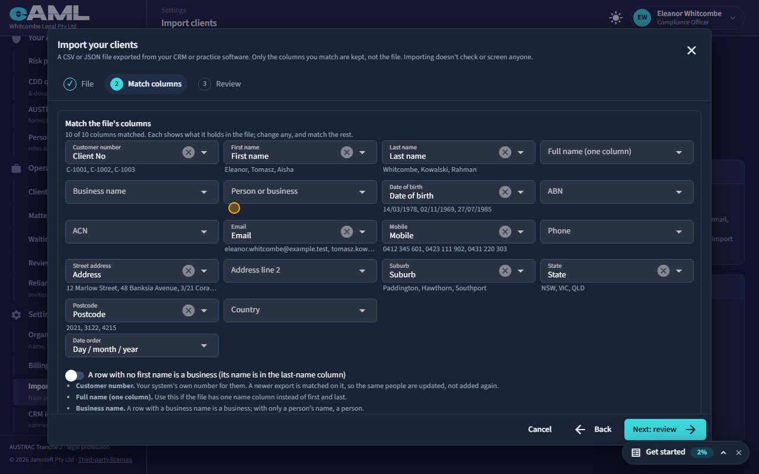
Task: Clear the Email column match
Action: pos(347,232)
